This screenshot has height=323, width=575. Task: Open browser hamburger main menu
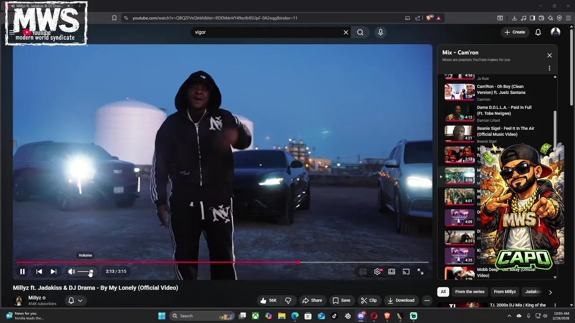pyautogui.click(x=569, y=18)
